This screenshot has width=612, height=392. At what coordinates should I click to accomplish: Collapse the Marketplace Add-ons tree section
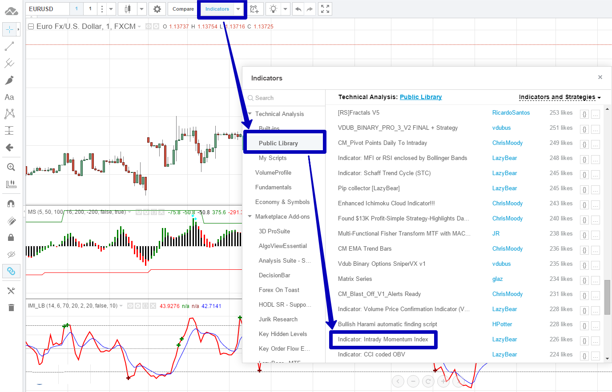point(250,216)
